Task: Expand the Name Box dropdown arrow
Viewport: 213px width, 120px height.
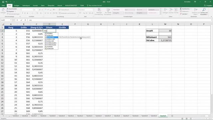Action: [x=10, y=20]
